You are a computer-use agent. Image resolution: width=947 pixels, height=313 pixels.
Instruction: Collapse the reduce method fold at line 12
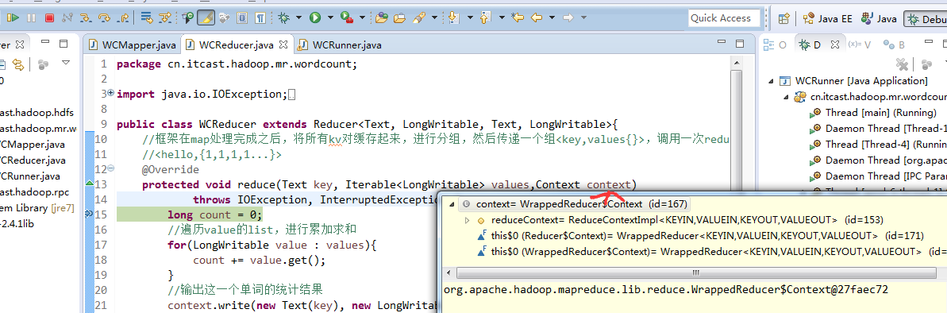pyautogui.click(x=110, y=168)
